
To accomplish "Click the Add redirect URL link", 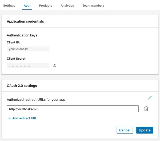I will tap(23, 118).
